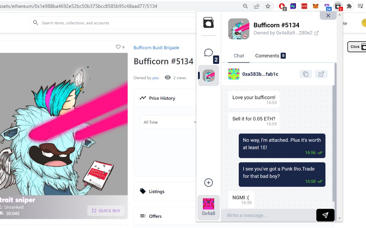Click the Bufficorn #5134 header thumbnail
Image resolution: width=366 pixels, height=228 pixels.
(x=239, y=29)
